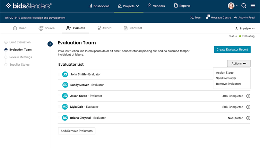This screenshot has width=260, height=149.
Task: Click the JS avatar for John Smith
Action: tap(65, 74)
